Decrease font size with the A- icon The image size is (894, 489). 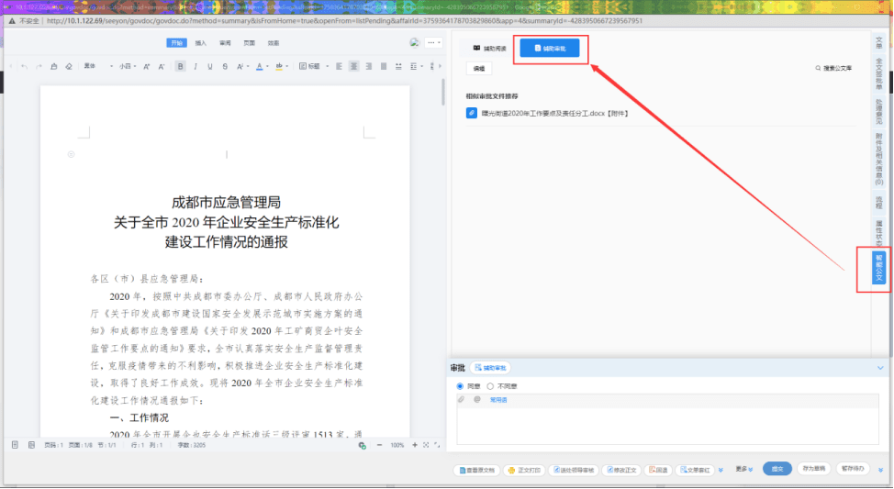[x=162, y=67]
